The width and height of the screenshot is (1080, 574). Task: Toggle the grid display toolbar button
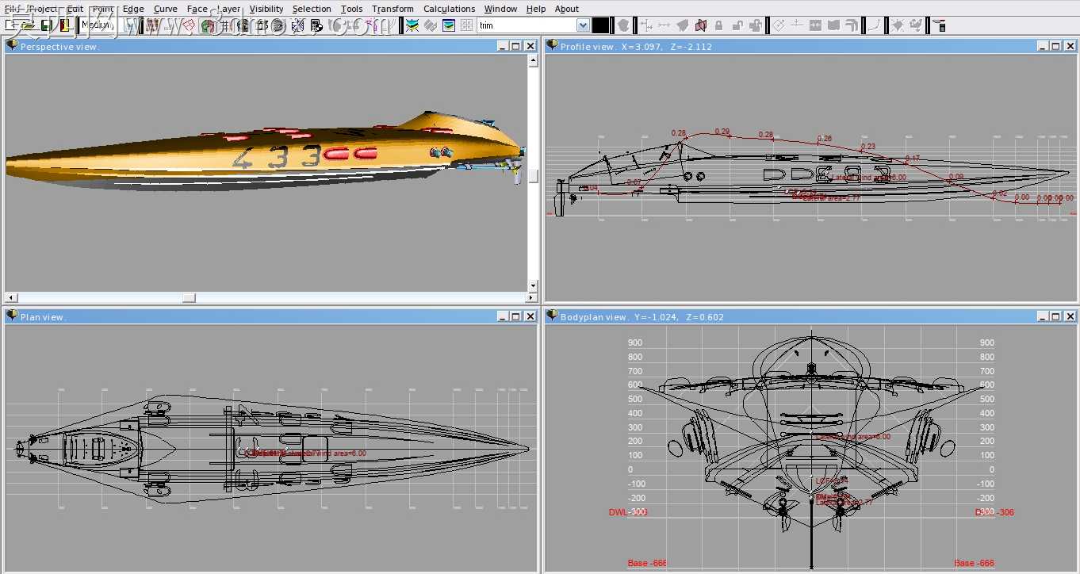coord(224,25)
